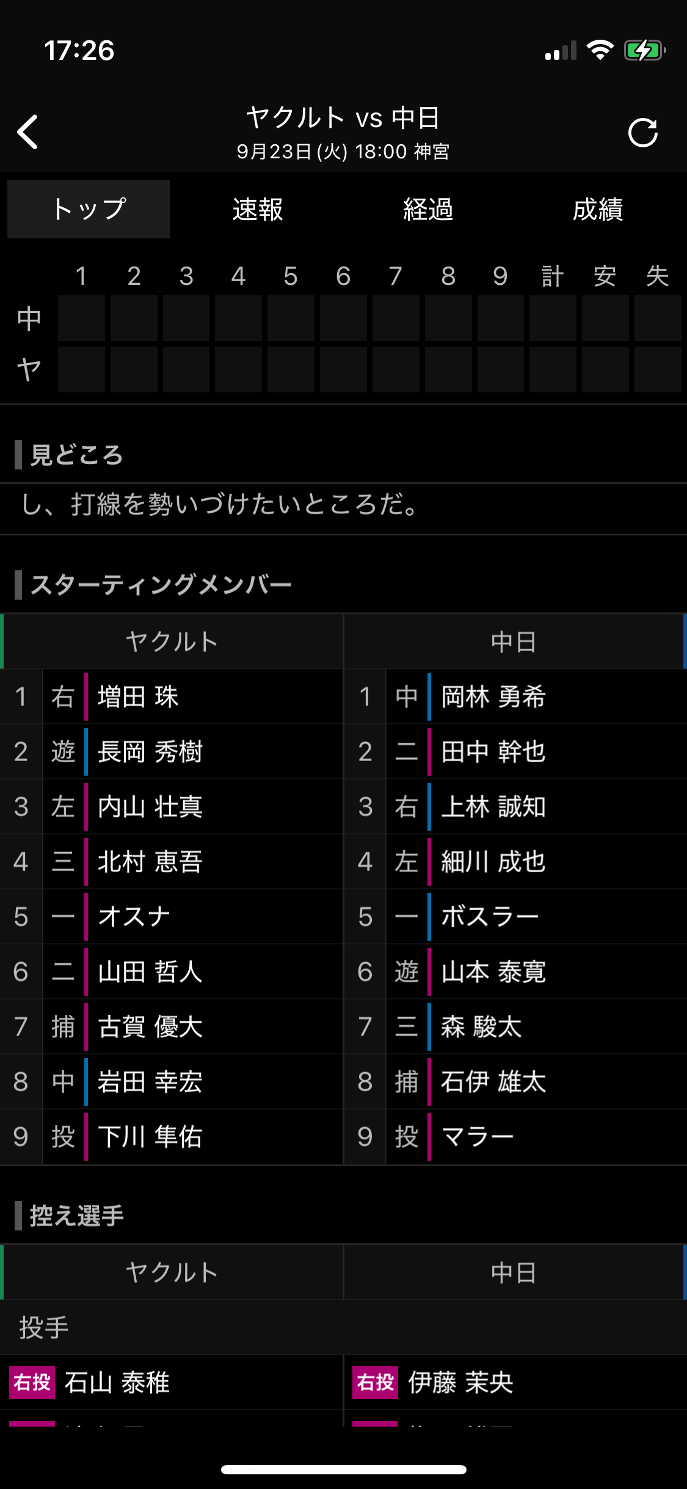Refresh the game page with reload icon
The image size is (687, 1489).
tap(643, 133)
